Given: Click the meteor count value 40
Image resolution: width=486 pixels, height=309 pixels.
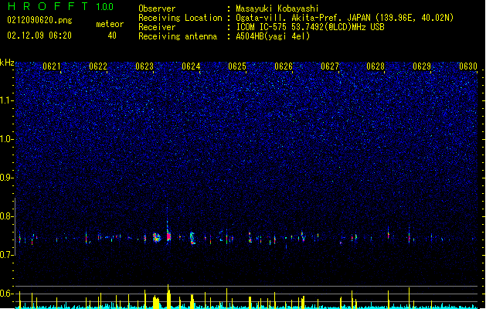Looking at the screenshot, I should pos(112,36).
